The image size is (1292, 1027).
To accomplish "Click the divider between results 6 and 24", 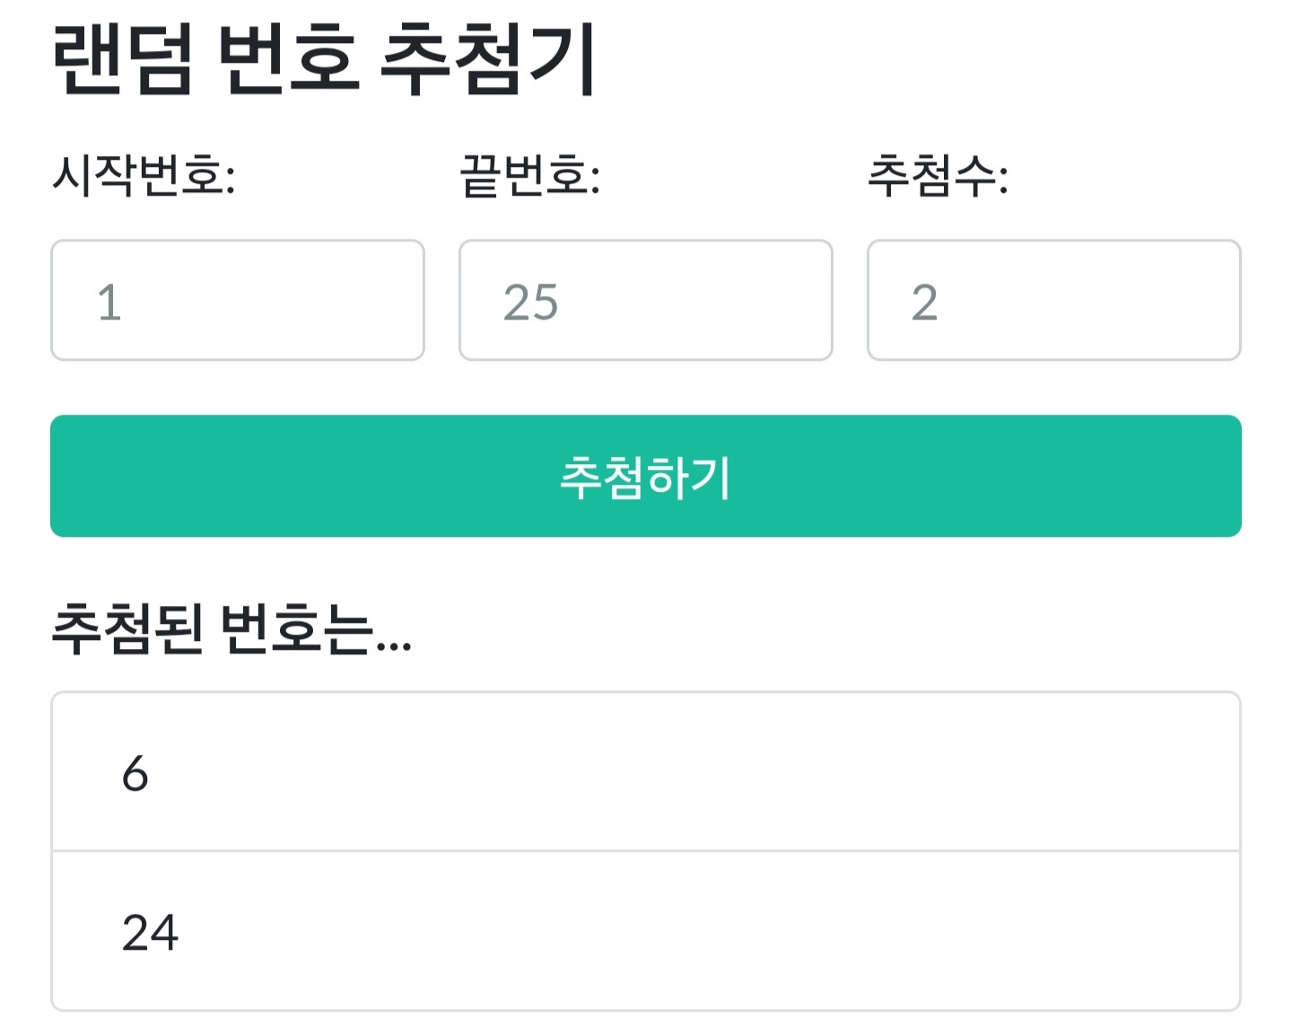I will pos(646,850).
